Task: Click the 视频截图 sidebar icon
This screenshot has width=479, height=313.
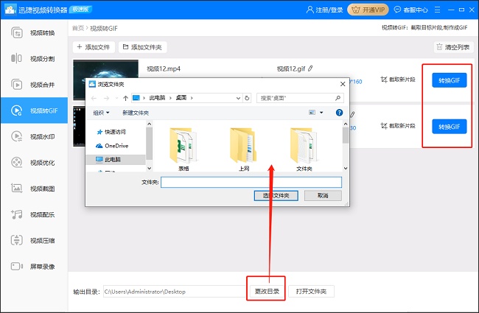Action: point(16,189)
